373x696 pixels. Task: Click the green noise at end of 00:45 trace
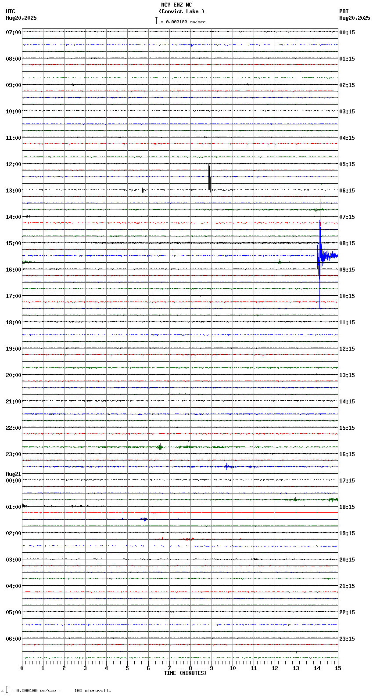click(333, 500)
